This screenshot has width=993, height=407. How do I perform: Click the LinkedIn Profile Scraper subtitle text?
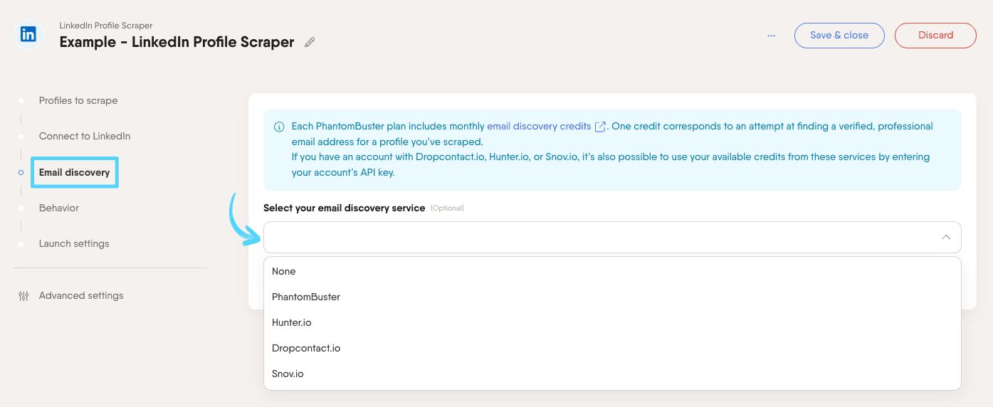106,26
